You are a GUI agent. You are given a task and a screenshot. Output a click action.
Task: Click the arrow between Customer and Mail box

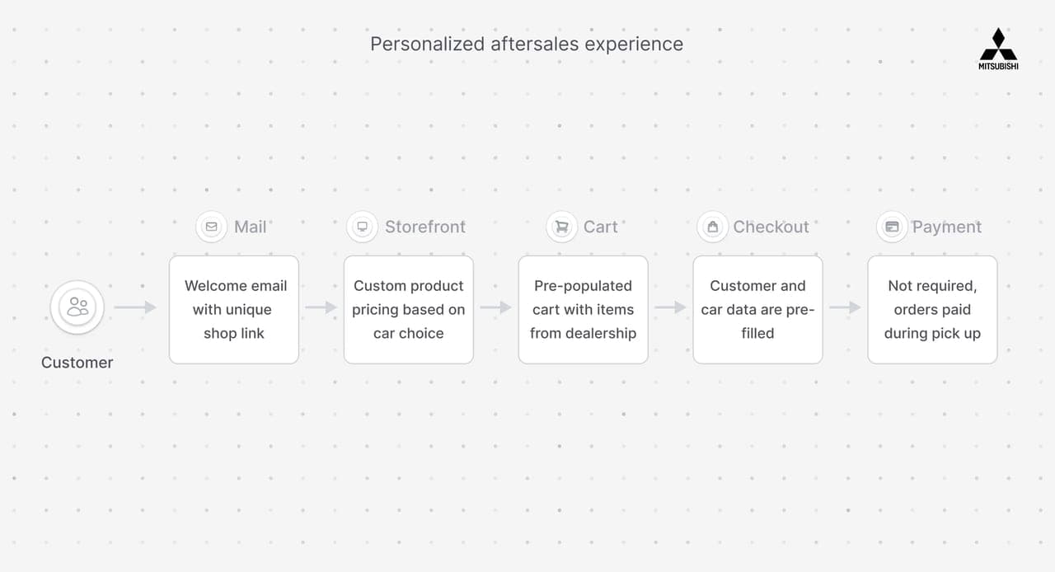(135, 307)
